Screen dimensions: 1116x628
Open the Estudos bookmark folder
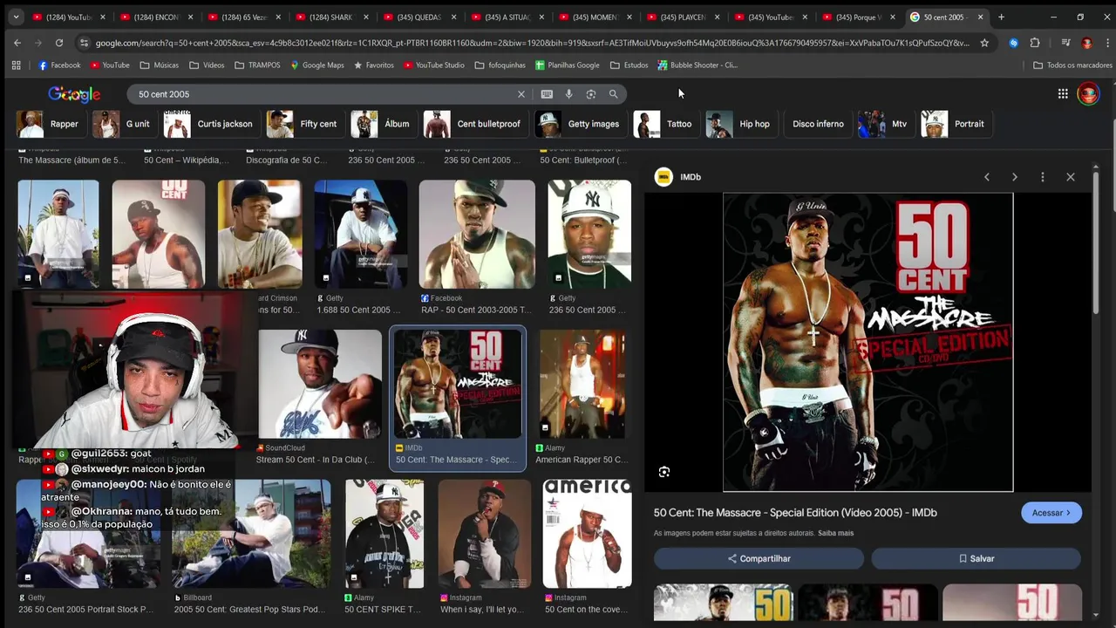pyautogui.click(x=629, y=65)
